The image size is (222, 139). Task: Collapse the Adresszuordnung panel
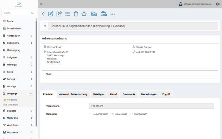(216, 39)
